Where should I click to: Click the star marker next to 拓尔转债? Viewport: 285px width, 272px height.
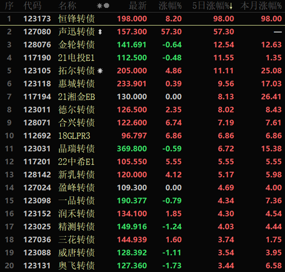point(100,71)
